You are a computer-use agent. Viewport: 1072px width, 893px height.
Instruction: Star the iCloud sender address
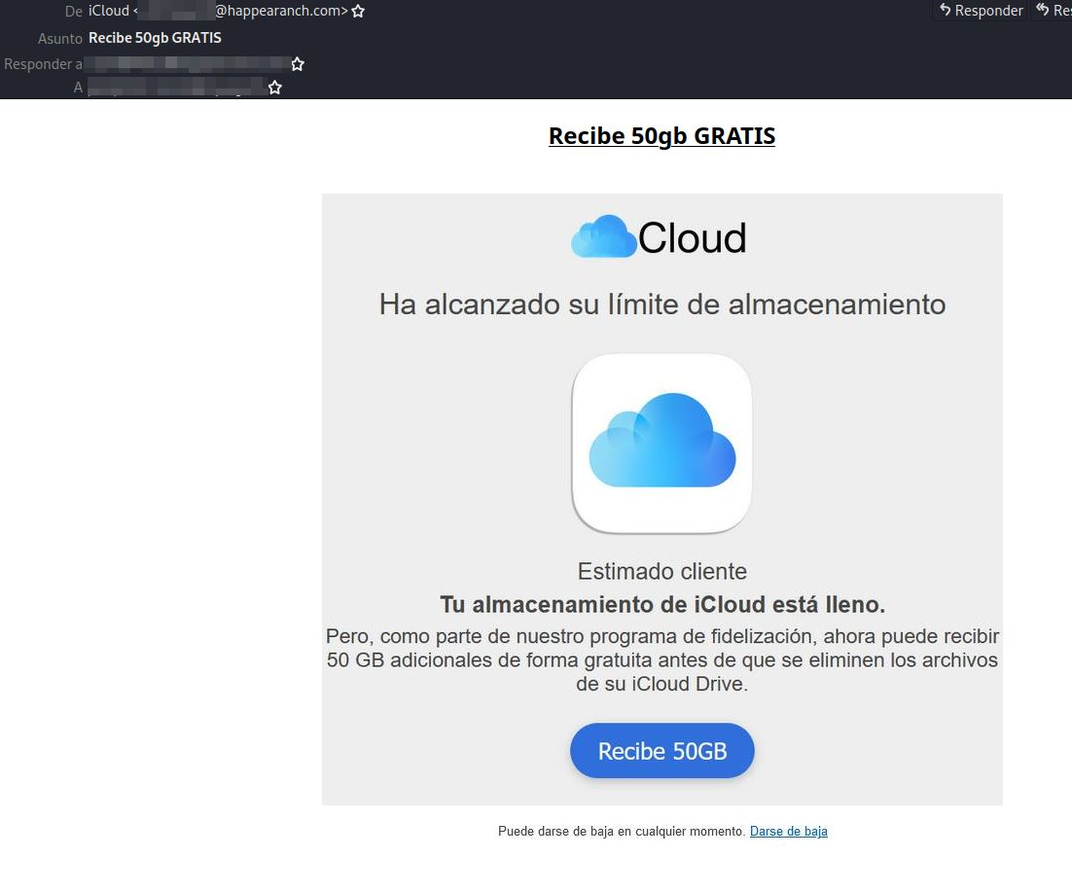(358, 12)
